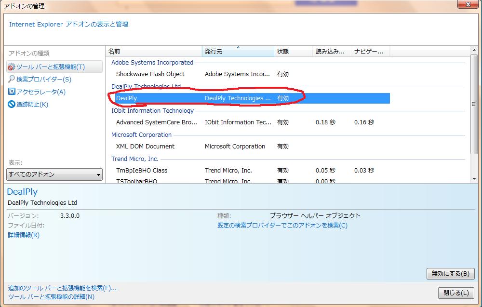Close the アドオンの管理 window
Image resolution: width=482 pixels, height=307 pixels.
pos(468,4)
